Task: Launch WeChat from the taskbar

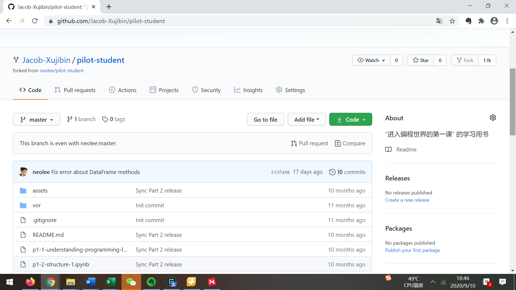Action: pyautogui.click(x=131, y=282)
